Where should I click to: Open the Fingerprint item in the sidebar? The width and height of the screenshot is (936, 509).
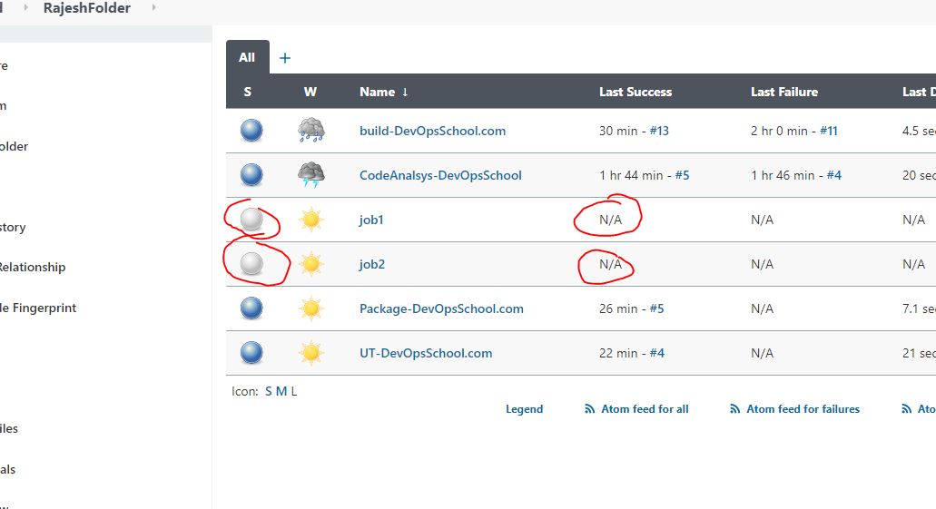38,308
